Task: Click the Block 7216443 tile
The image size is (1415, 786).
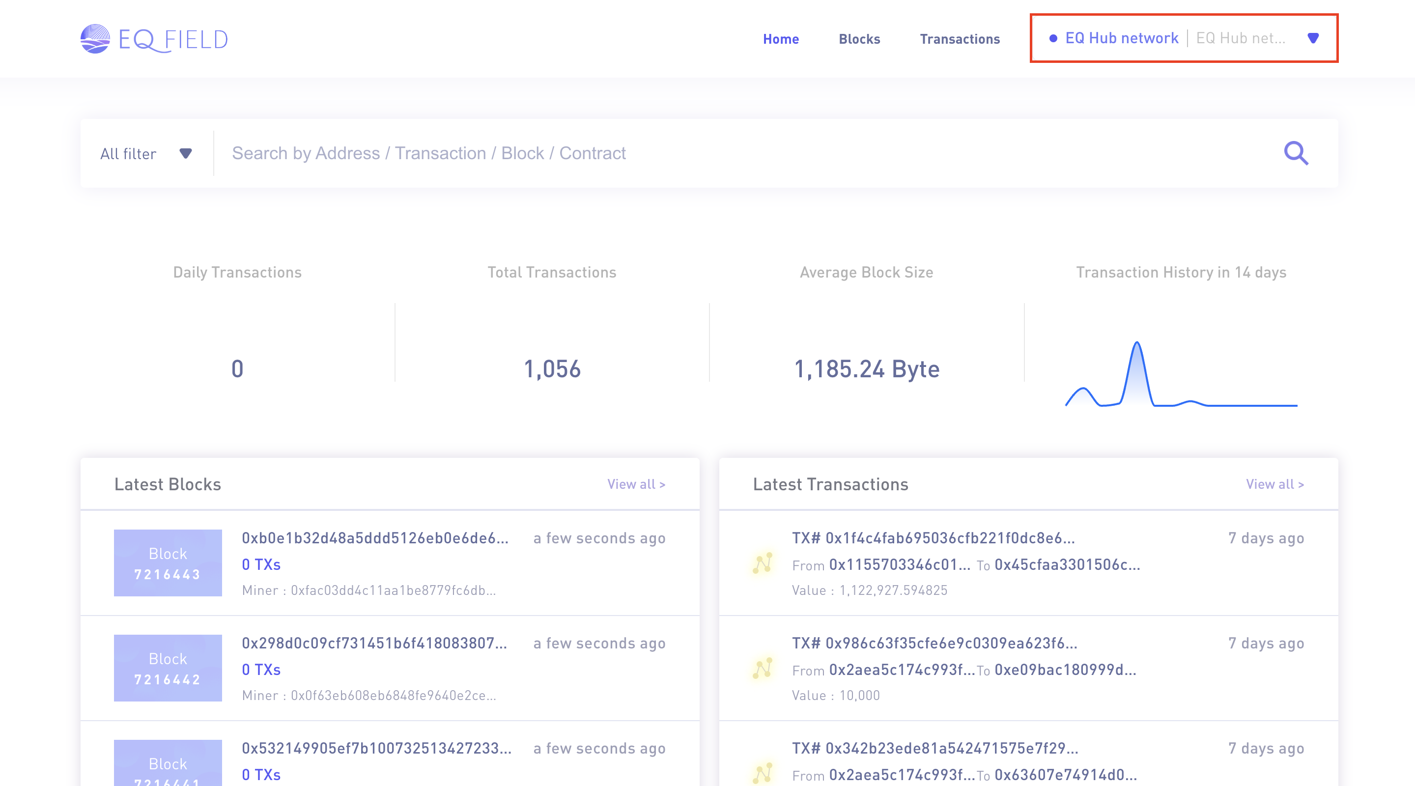Action: click(168, 563)
